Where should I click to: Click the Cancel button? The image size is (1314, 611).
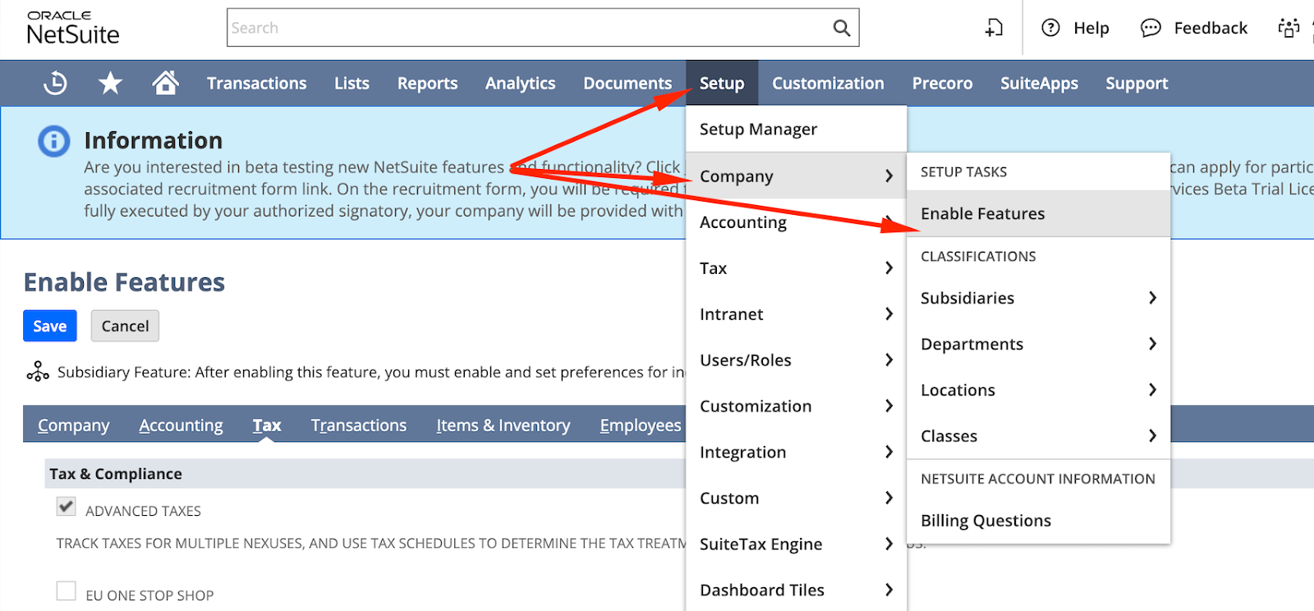coord(125,326)
